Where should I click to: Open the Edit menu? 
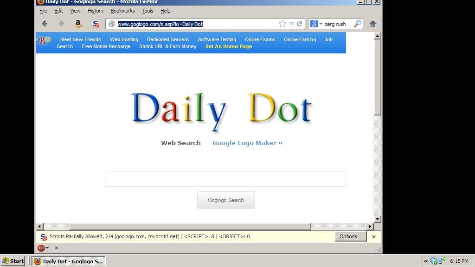coord(58,11)
